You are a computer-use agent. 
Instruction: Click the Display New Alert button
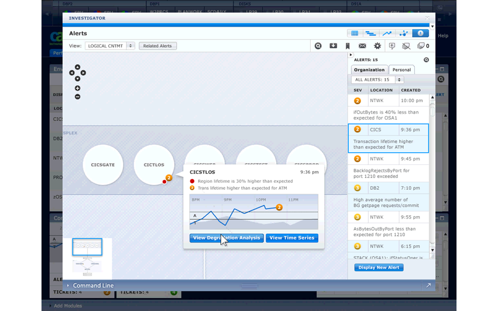tap(379, 267)
